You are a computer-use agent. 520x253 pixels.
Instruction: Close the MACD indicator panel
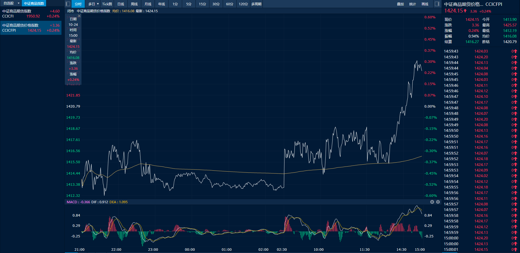(x=432, y=202)
